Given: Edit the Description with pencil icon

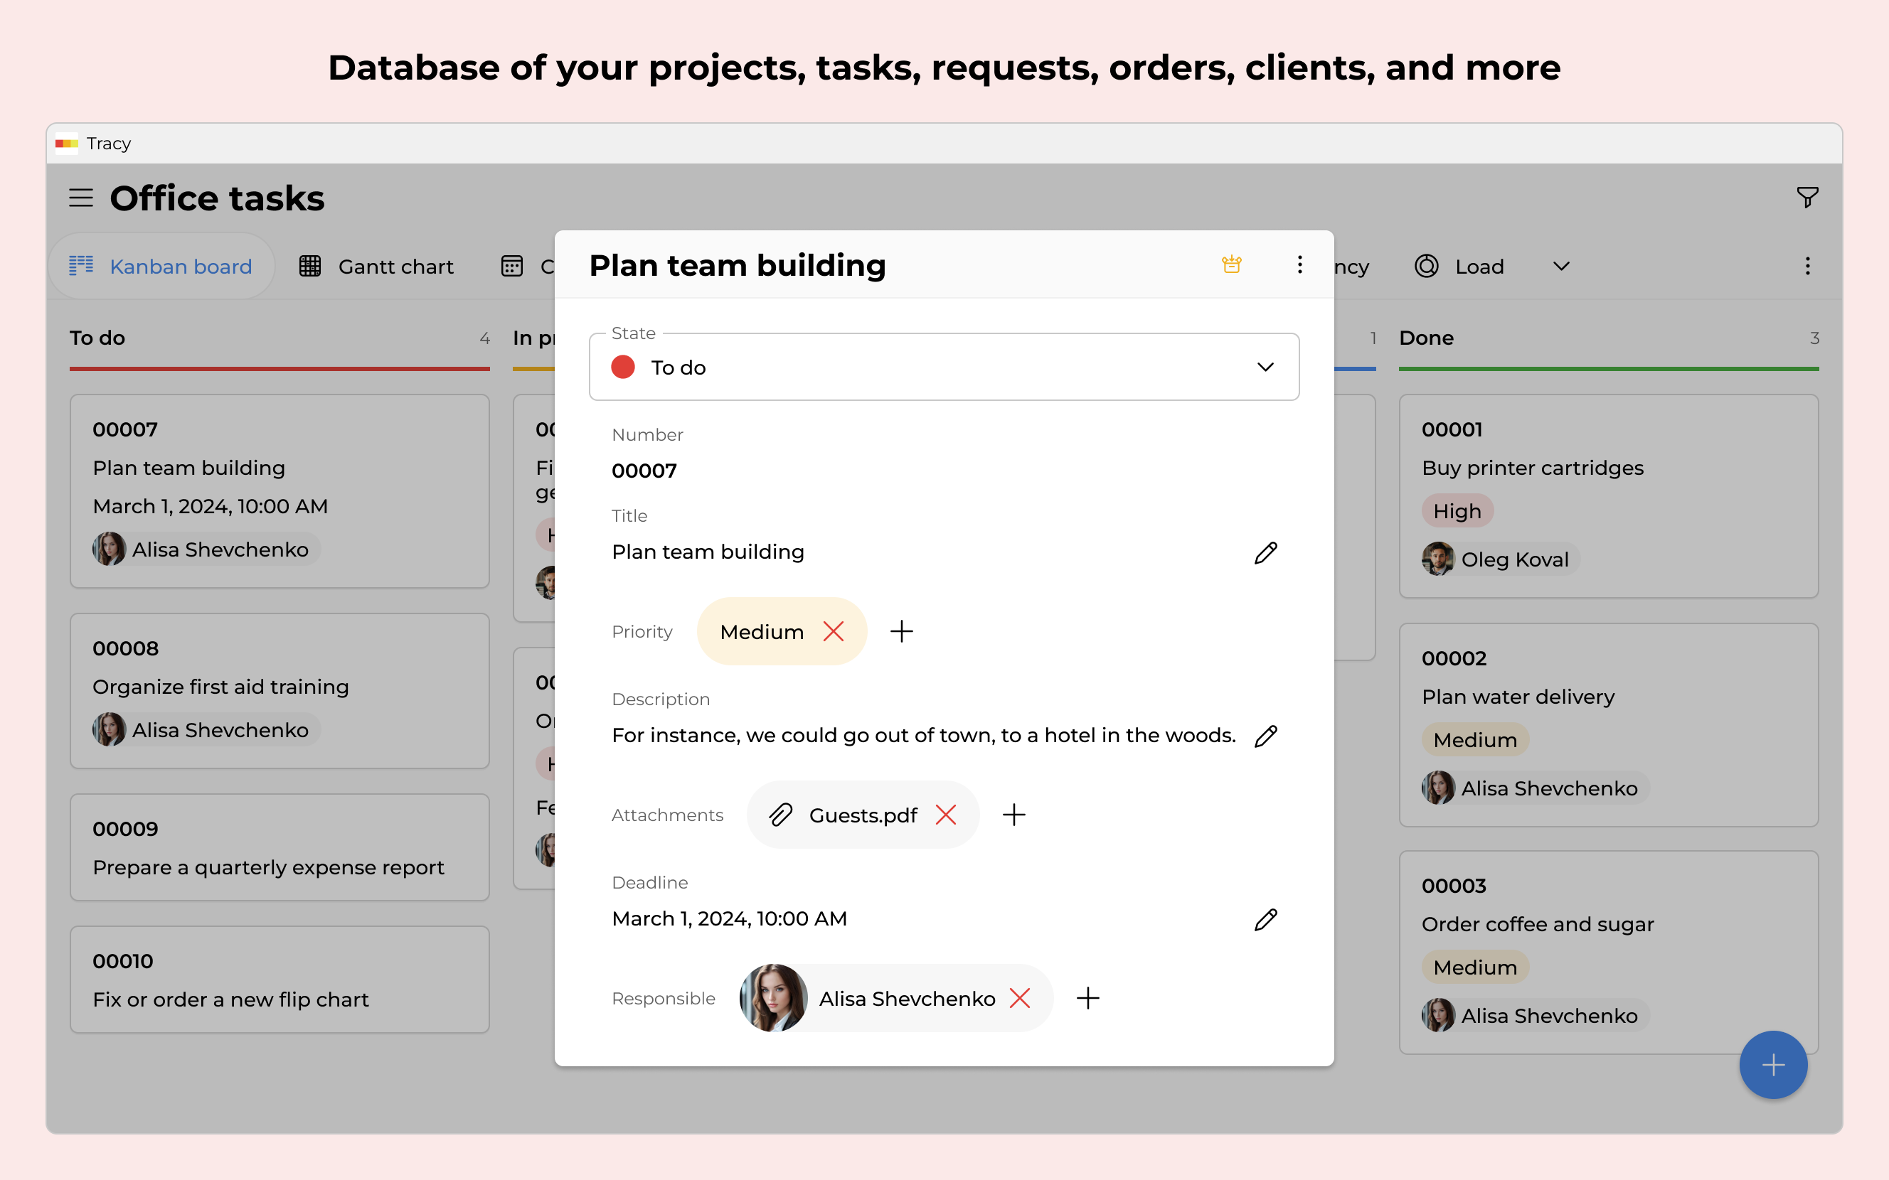Looking at the screenshot, I should point(1265,736).
